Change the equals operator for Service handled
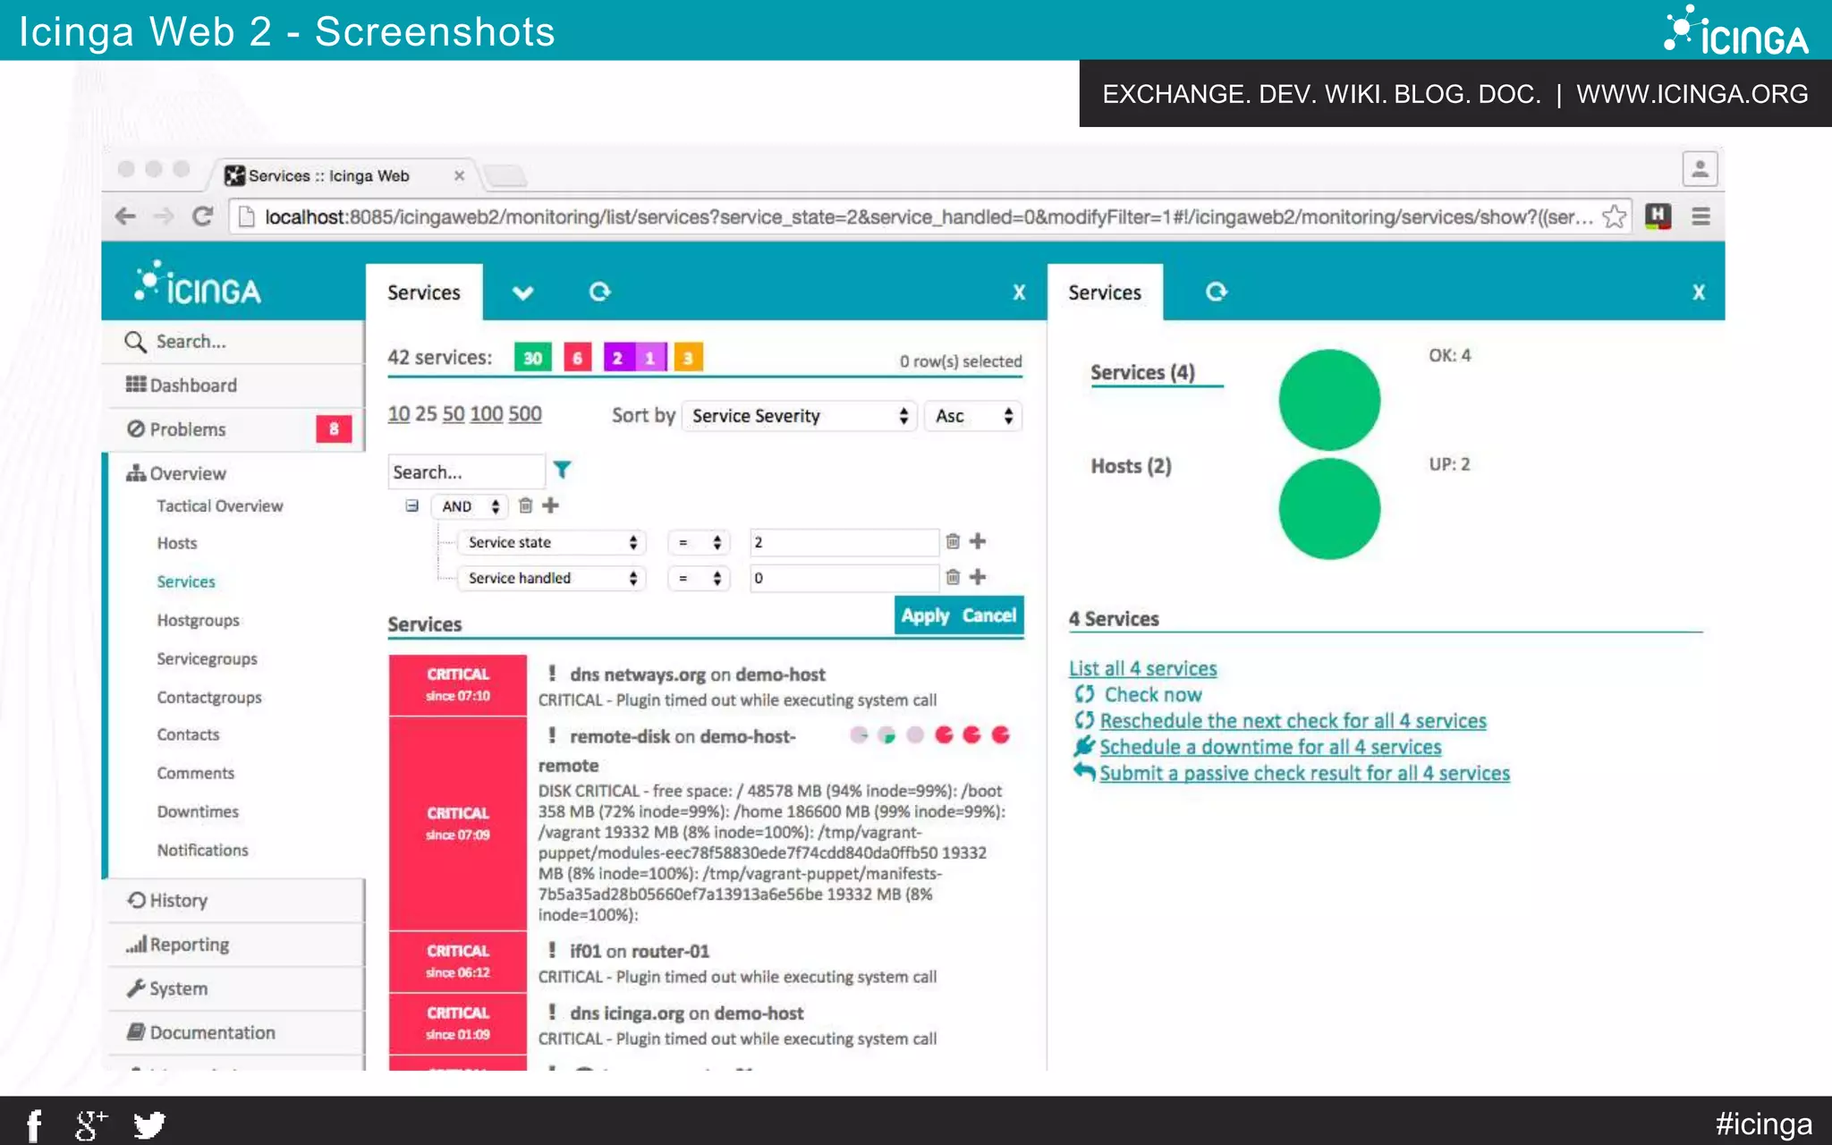Screen dimensions: 1832x1145 pos(699,578)
